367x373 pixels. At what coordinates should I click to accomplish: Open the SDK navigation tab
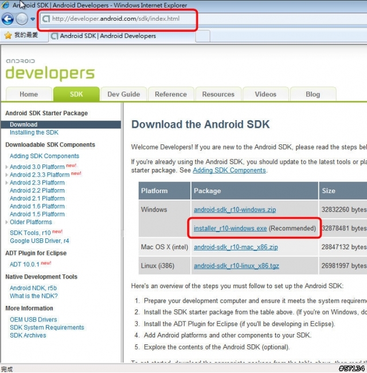[76, 94]
